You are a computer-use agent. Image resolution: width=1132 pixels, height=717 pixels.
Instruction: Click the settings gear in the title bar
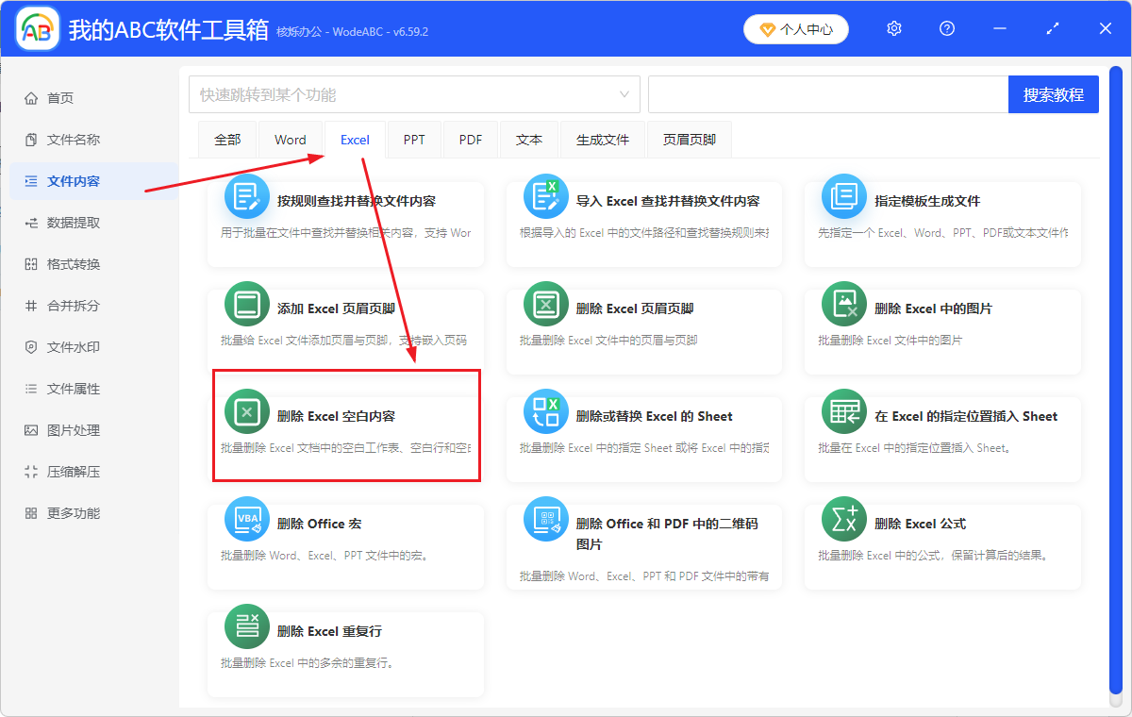[x=893, y=28]
